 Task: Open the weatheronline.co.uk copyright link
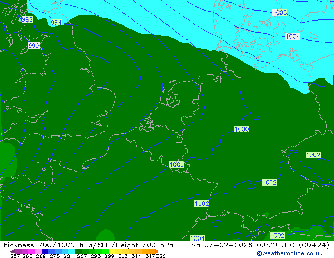pos(290,253)
